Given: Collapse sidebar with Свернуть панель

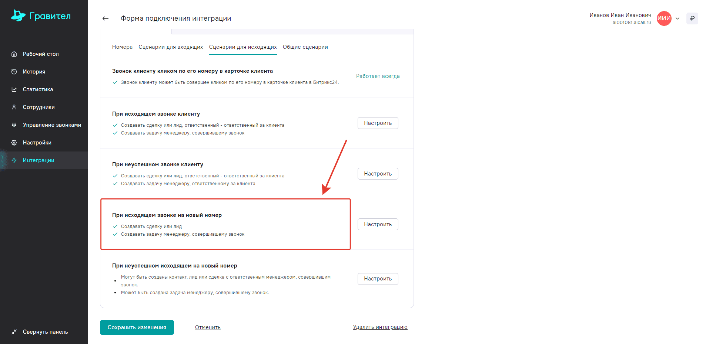Looking at the screenshot, I should [x=40, y=332].
